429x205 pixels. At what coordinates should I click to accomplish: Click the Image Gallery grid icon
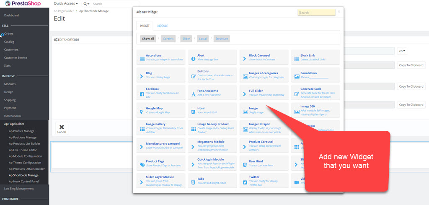pyautogui.click(x=142, y=129)
